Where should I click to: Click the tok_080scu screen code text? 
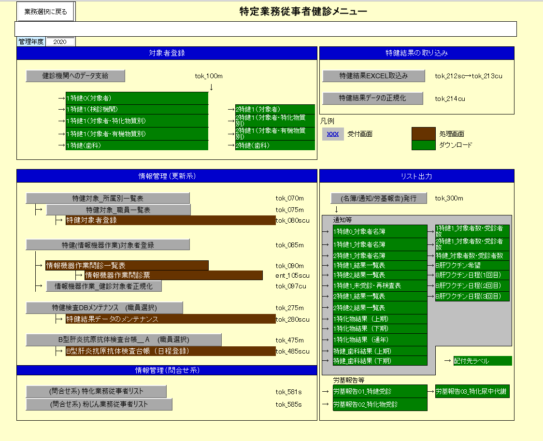pos(293,220)
